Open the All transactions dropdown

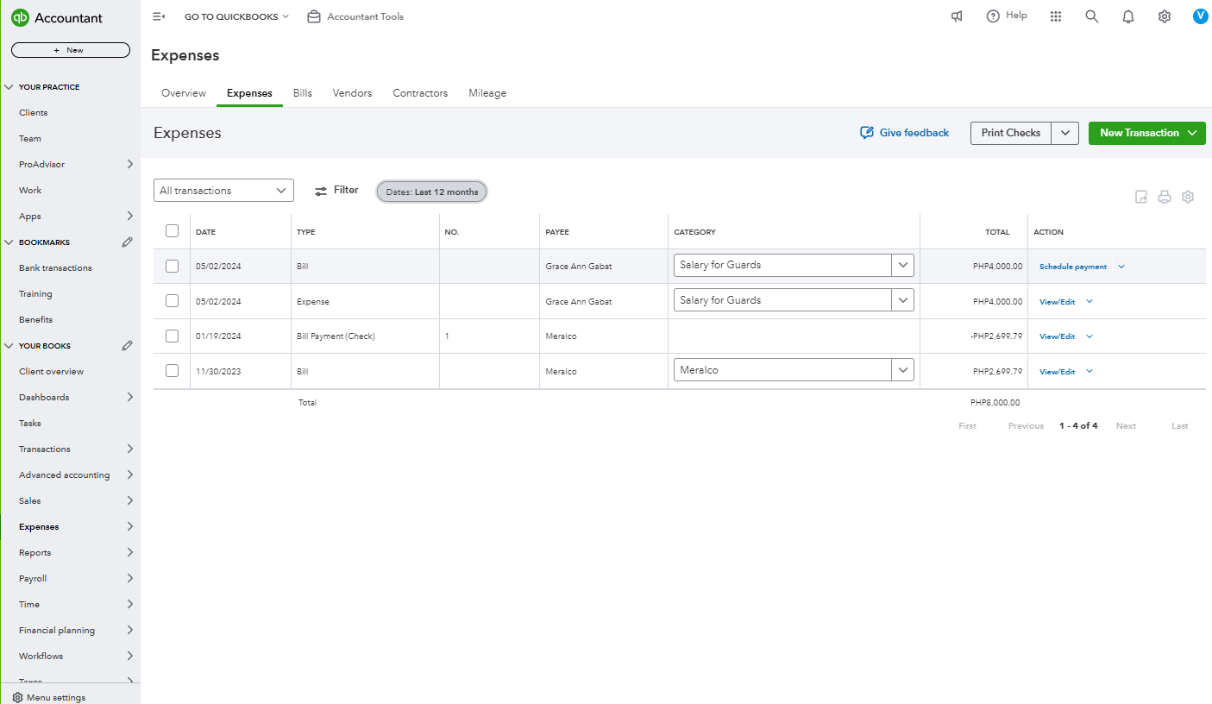pos(223,191)
